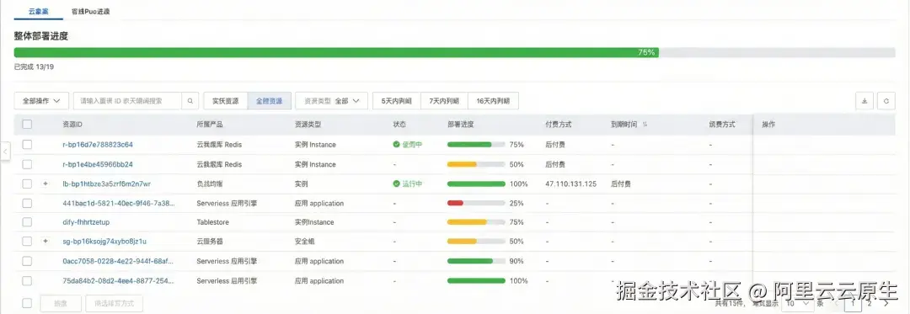Open resource sg-bp16ksojg74xybo8jz1u
Screen dimensions: 910x314
(x=104, y=241)
